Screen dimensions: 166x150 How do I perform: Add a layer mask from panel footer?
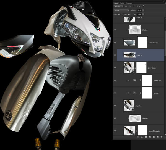pyautogui.click(x=146, y=137)
